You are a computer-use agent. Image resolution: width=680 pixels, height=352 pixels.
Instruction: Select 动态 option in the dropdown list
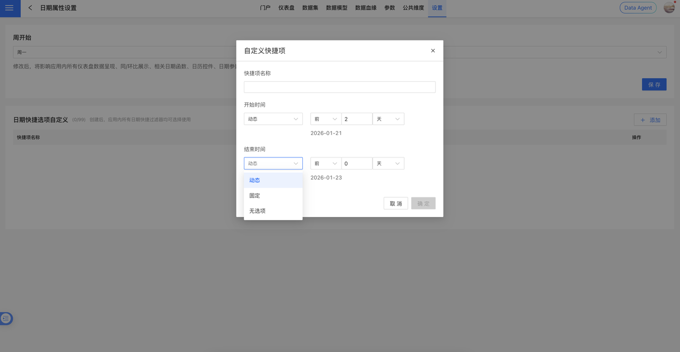[273, 180]
